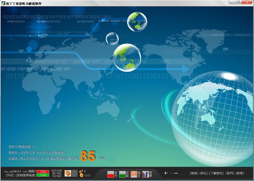The height and width of the screenshot is (181, 254).
Task: Open the grid inventory icon
Action: point(74,173)
